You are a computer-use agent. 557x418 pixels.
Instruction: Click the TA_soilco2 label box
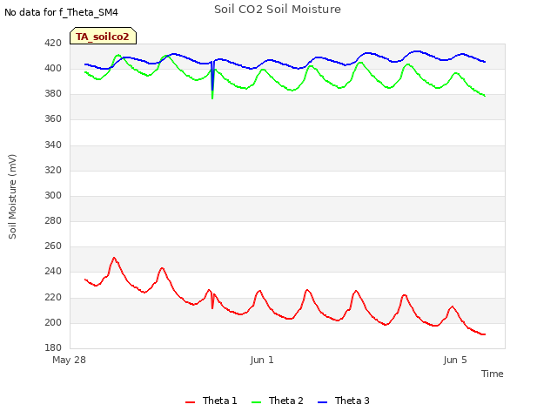click(103, 36)
